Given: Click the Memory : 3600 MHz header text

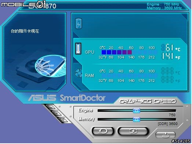Looking at the screenshot, I should click(x=164, y=8).
